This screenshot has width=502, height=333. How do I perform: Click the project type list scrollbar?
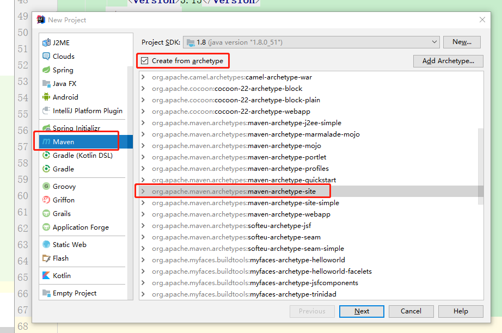pos(130,182)
